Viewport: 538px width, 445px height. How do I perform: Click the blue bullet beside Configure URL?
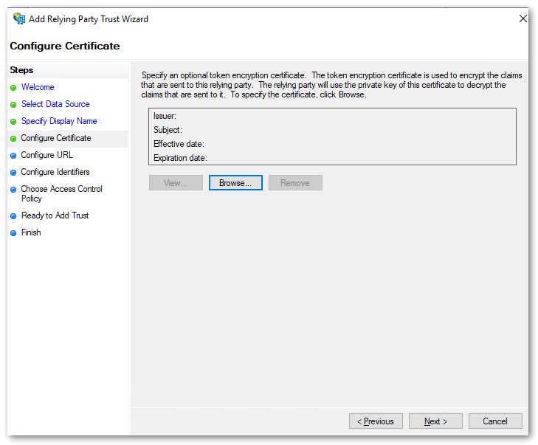[13, 156]
